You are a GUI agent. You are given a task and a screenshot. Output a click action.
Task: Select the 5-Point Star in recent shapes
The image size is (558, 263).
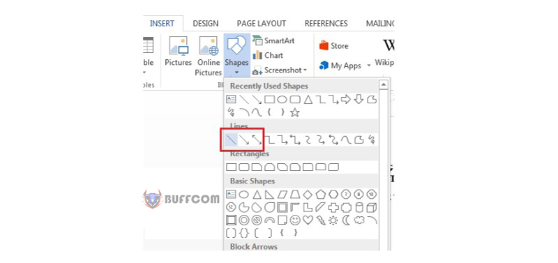[294, 113]
